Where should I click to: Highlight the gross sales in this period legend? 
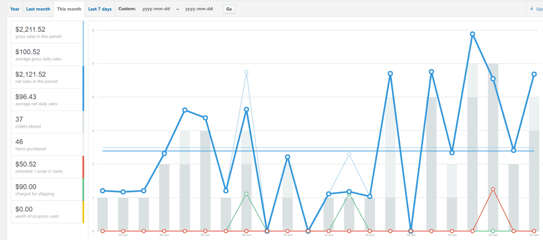pyautogui.click(x=47, y=32)
